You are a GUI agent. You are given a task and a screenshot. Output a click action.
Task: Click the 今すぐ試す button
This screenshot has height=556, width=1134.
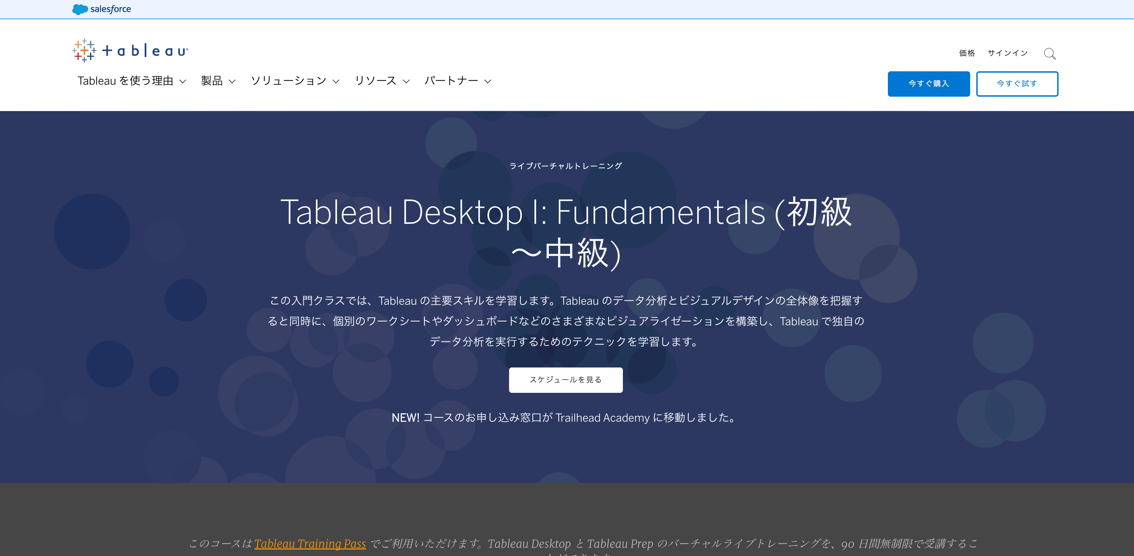[1017, 84]
